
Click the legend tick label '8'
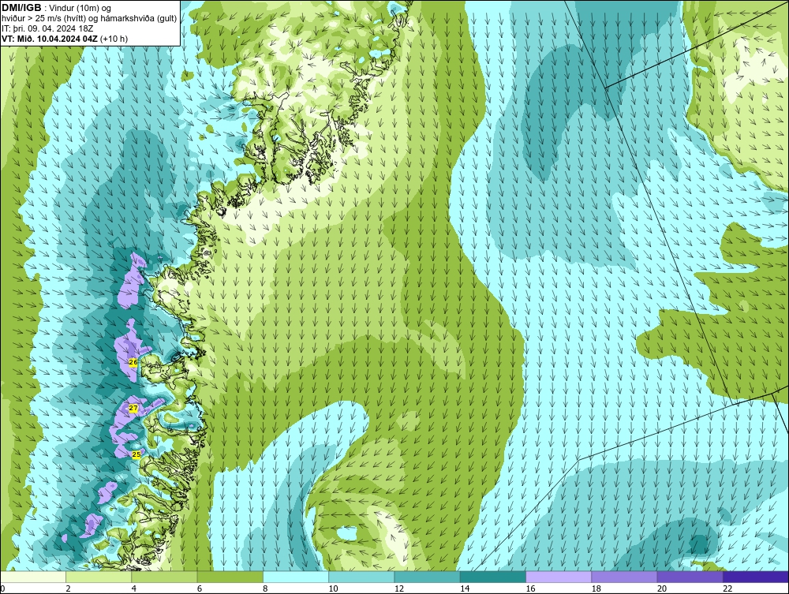point(265,589)
